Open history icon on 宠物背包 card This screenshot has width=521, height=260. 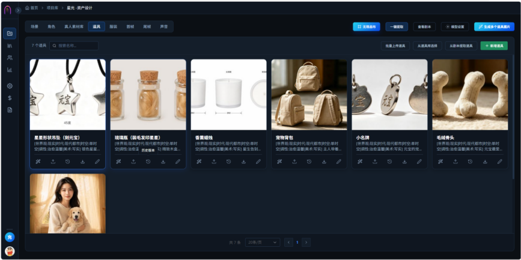tap(309, 162)
